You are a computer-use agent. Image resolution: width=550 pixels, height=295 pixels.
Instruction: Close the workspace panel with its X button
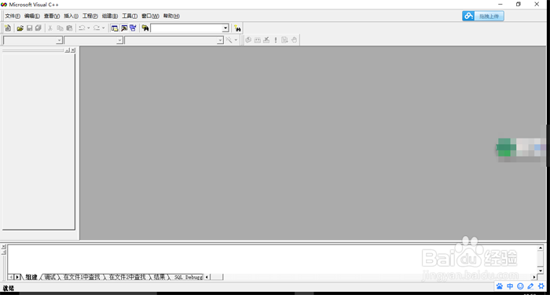tap(72, 50)
